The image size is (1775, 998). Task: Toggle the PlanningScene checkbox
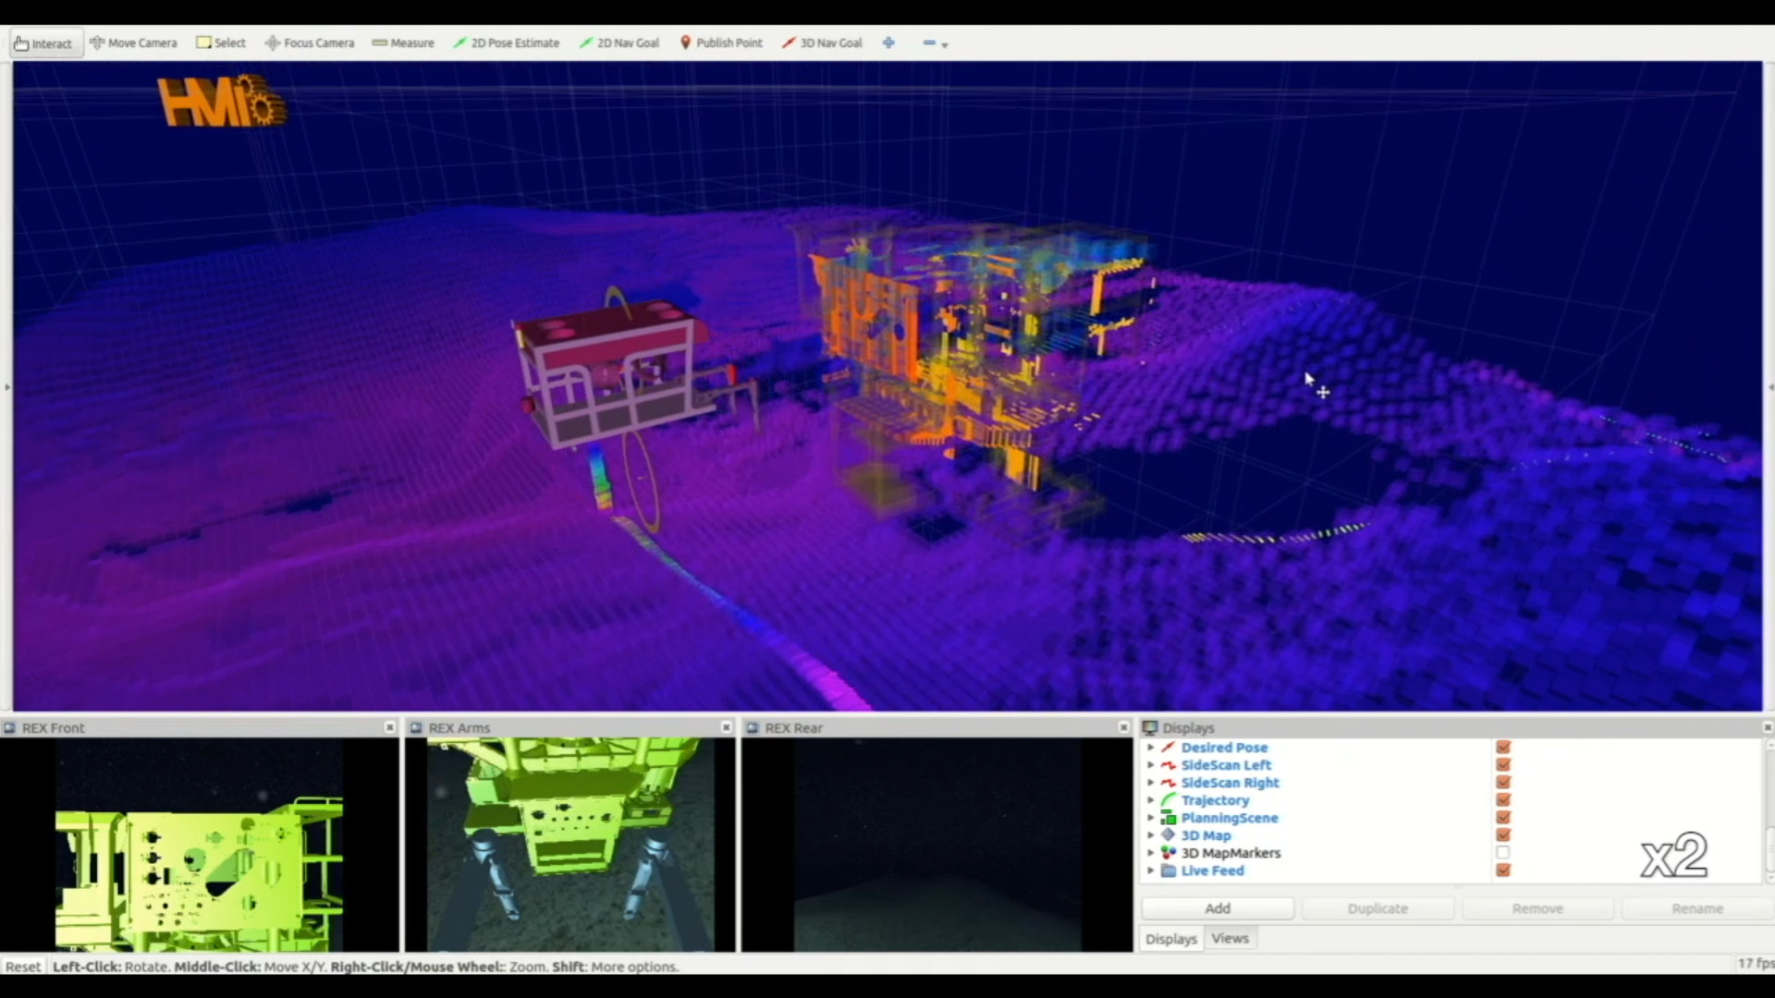(1503, 818)
